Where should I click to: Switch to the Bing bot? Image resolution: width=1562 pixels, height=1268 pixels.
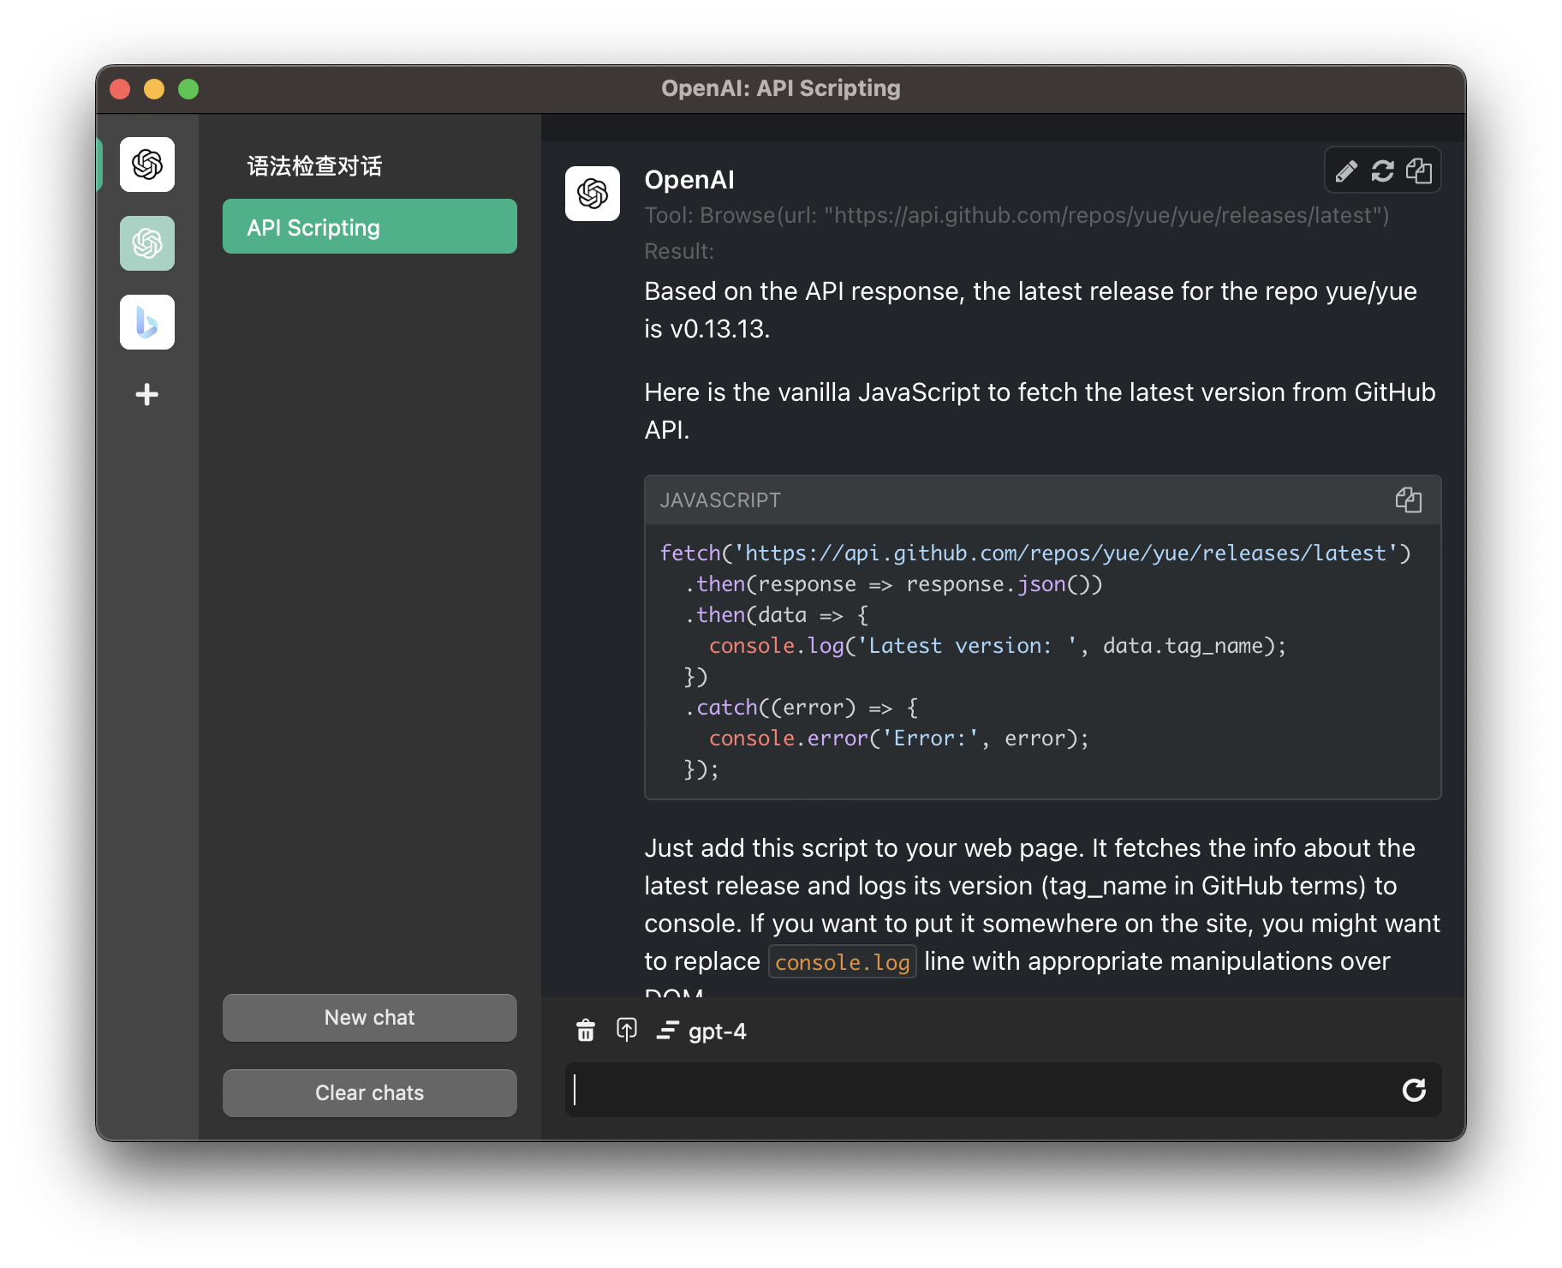tap(146, 322)
